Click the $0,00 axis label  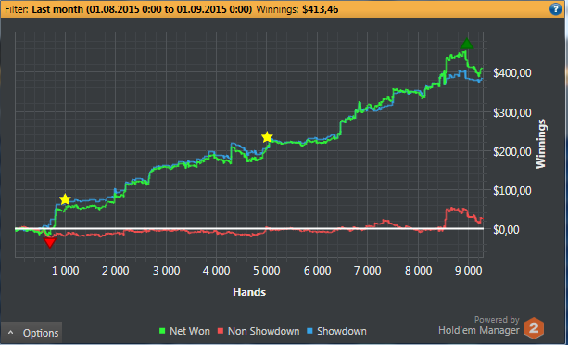coord(506,229)
